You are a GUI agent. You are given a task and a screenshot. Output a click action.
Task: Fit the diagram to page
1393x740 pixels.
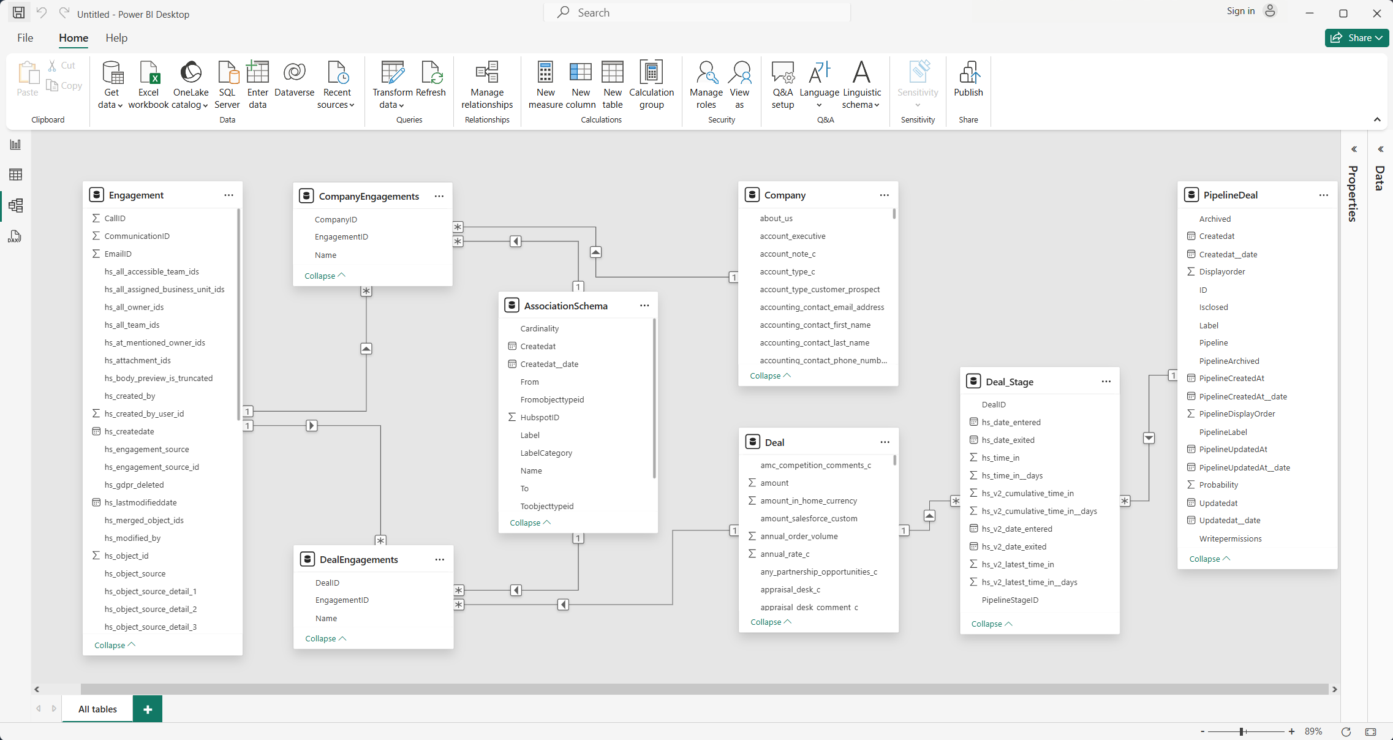(x=1371, y=731)
